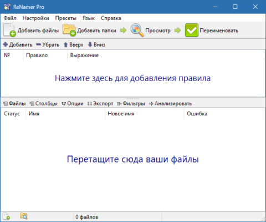This screenshot has height=222, width=266.
Task: Sort by the Ошибка column header
Action: 224,114
